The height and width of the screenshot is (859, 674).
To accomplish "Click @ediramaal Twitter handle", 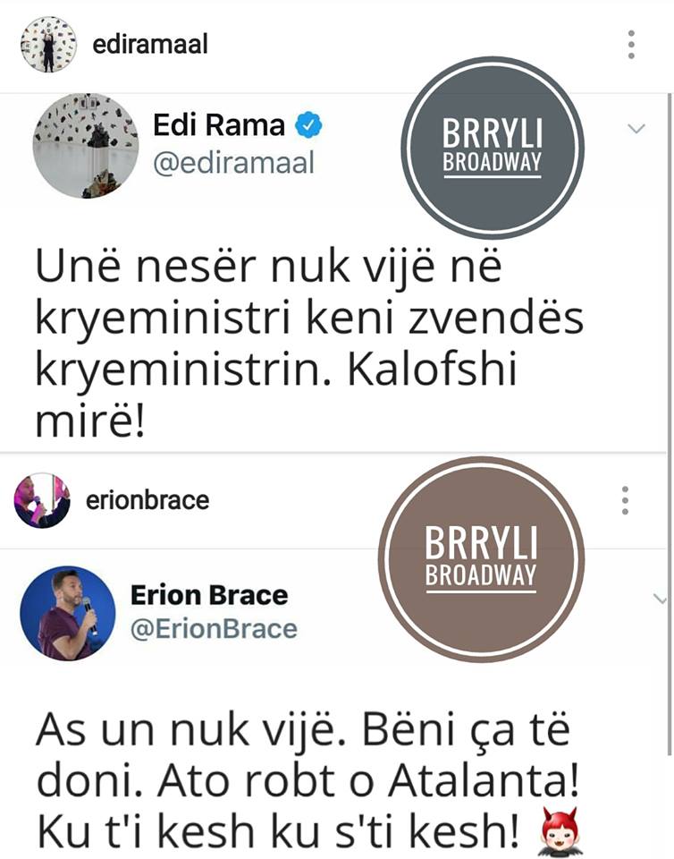I will click(233, 163).
